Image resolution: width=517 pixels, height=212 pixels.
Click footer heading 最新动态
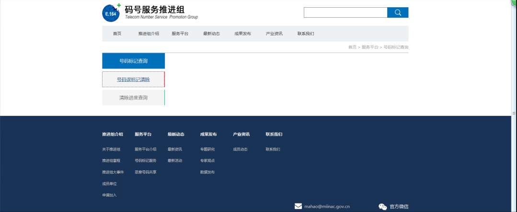click(176, 134)
